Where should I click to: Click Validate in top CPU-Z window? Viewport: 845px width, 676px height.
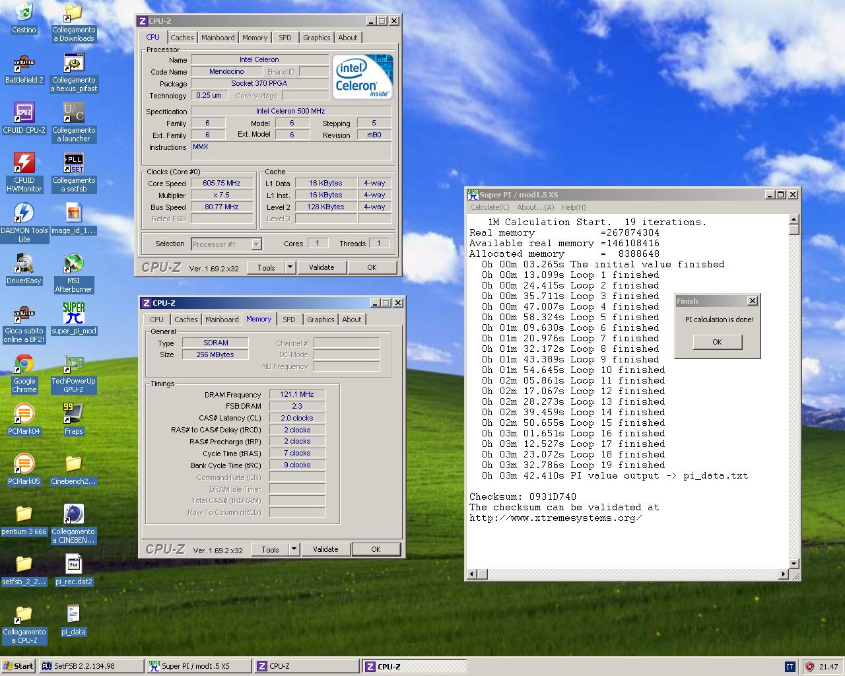click(x=321, y=267)
